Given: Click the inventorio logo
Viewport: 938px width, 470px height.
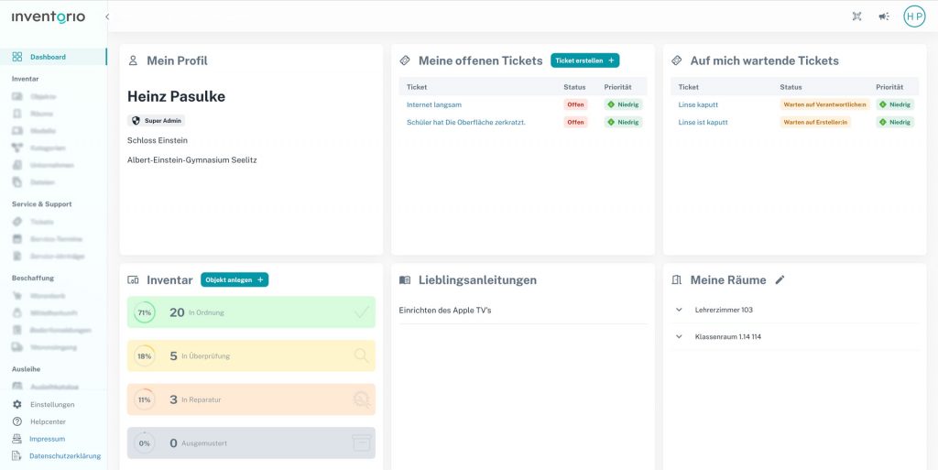Looking at the screenshot, I should pos(49,16).
